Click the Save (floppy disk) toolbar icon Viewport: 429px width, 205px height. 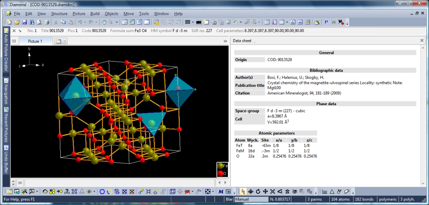pyautogui.click(x=25, y=22)
